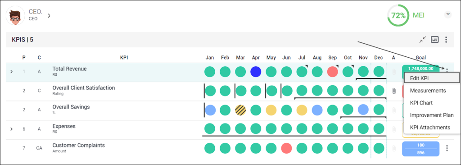Select the blue April circle for Total Revenue
Image resolution: width=461 pixels, height=165 pixels.
(256, 72)
